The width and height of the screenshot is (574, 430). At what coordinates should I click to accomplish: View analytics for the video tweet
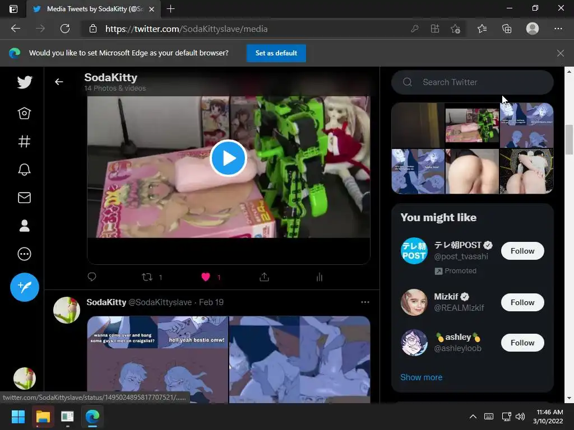tap(319, 277)
